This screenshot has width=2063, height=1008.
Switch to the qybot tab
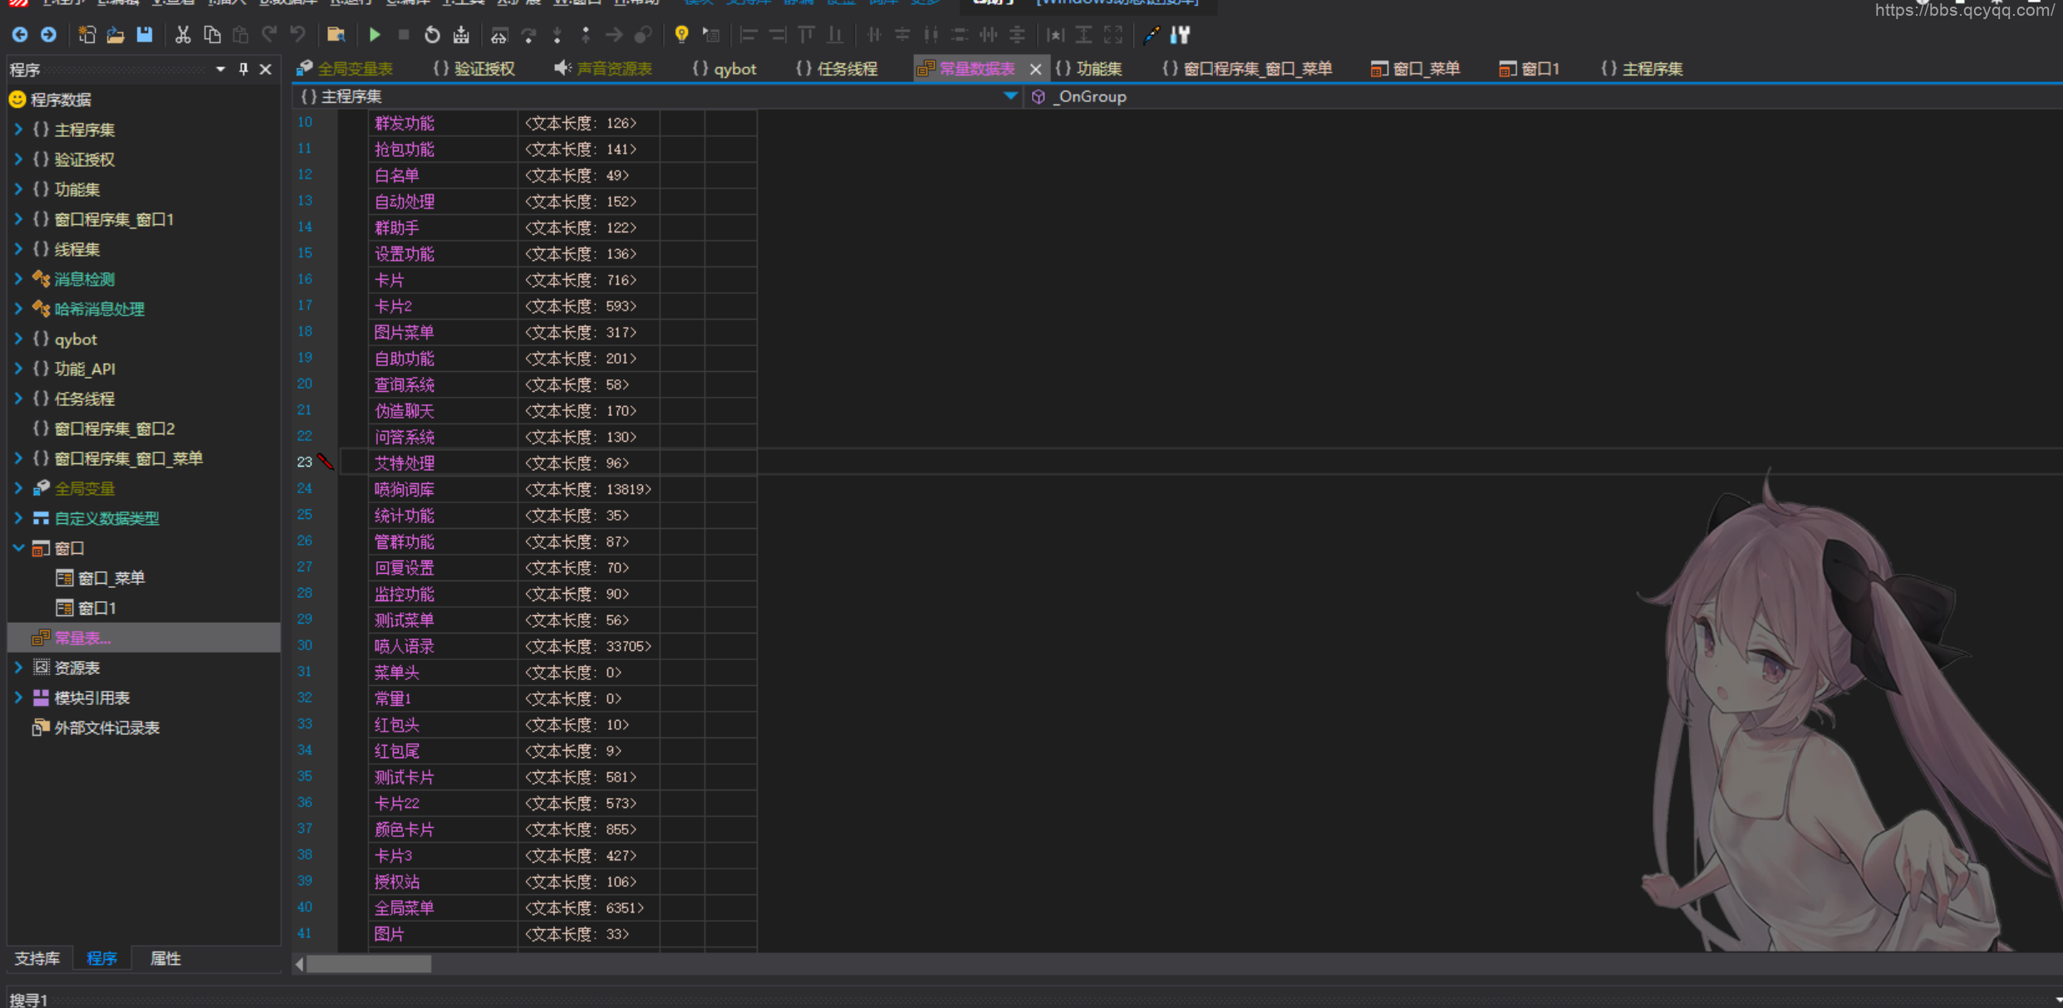(724, 69)
